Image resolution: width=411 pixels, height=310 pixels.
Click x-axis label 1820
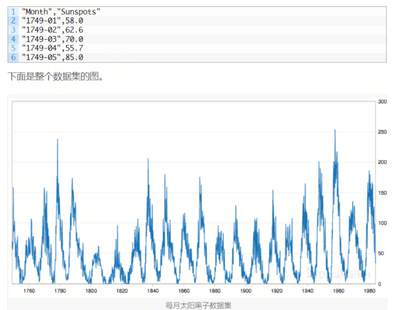[122, 291]
